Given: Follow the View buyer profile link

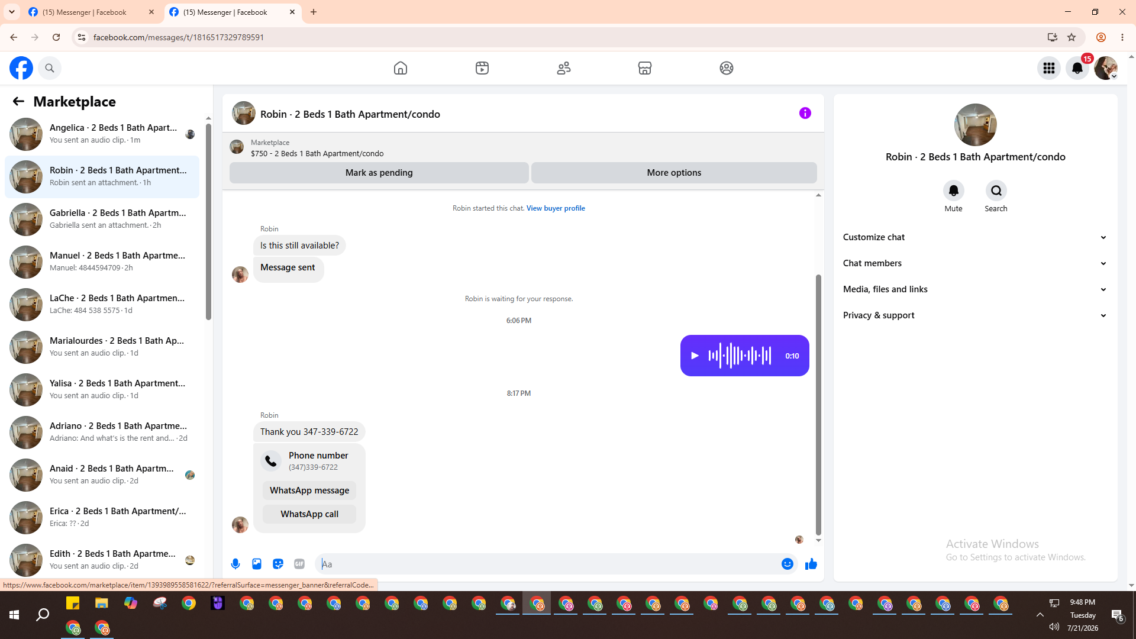Looking at the screenshot, I should click(x=556, y=208).
